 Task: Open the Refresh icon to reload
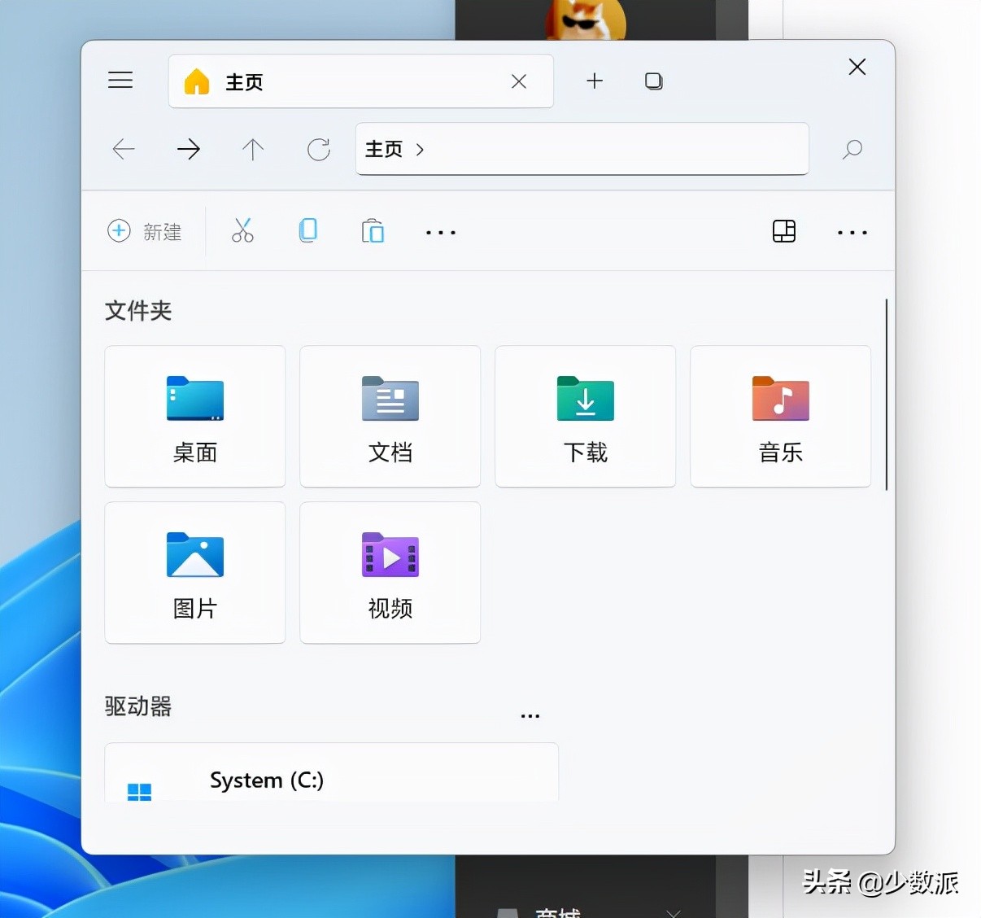[318, 149]
